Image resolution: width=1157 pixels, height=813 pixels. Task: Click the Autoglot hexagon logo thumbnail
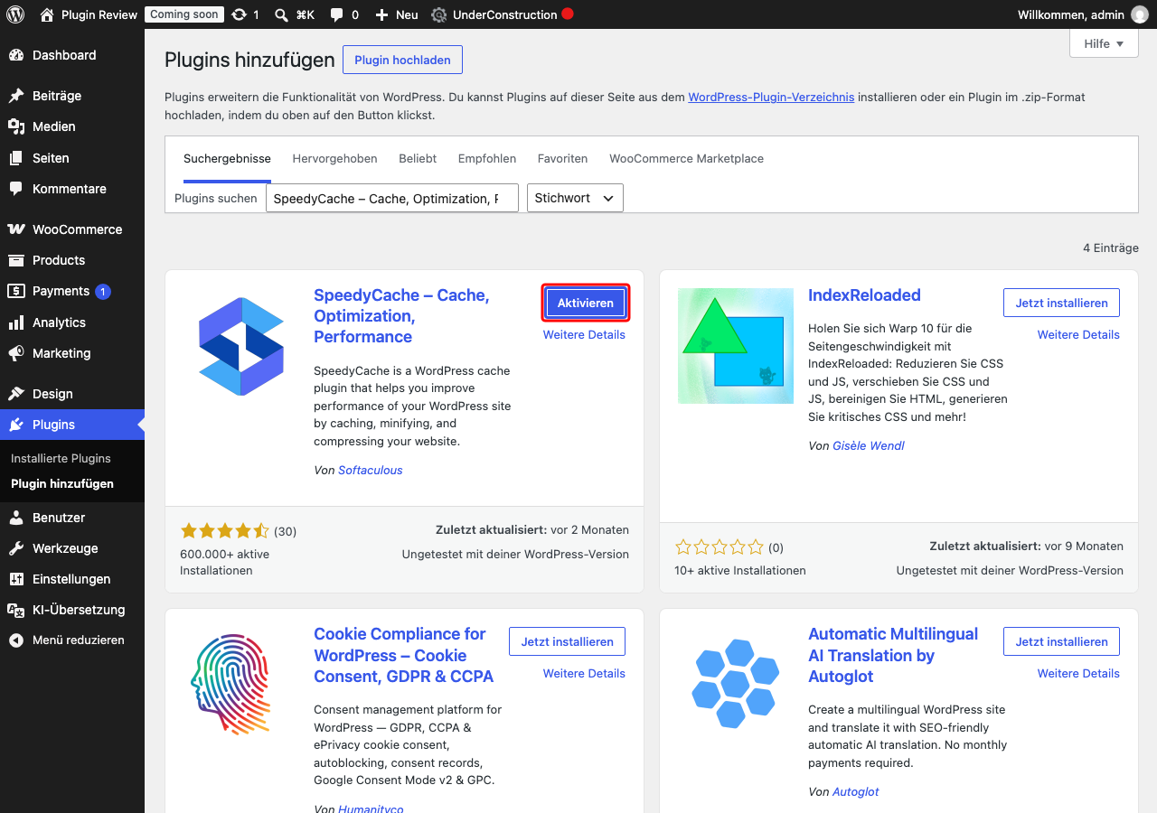click(x=736, y=685)
